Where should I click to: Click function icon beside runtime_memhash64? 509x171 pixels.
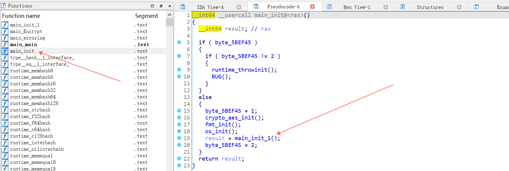coord(5,97)
